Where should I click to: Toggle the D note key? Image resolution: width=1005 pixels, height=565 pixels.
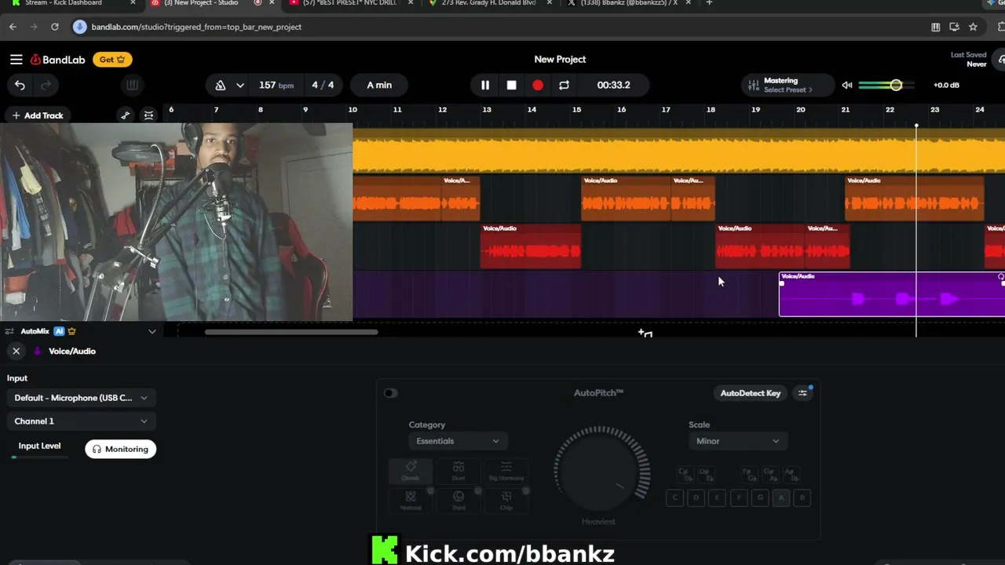point(696,498)
